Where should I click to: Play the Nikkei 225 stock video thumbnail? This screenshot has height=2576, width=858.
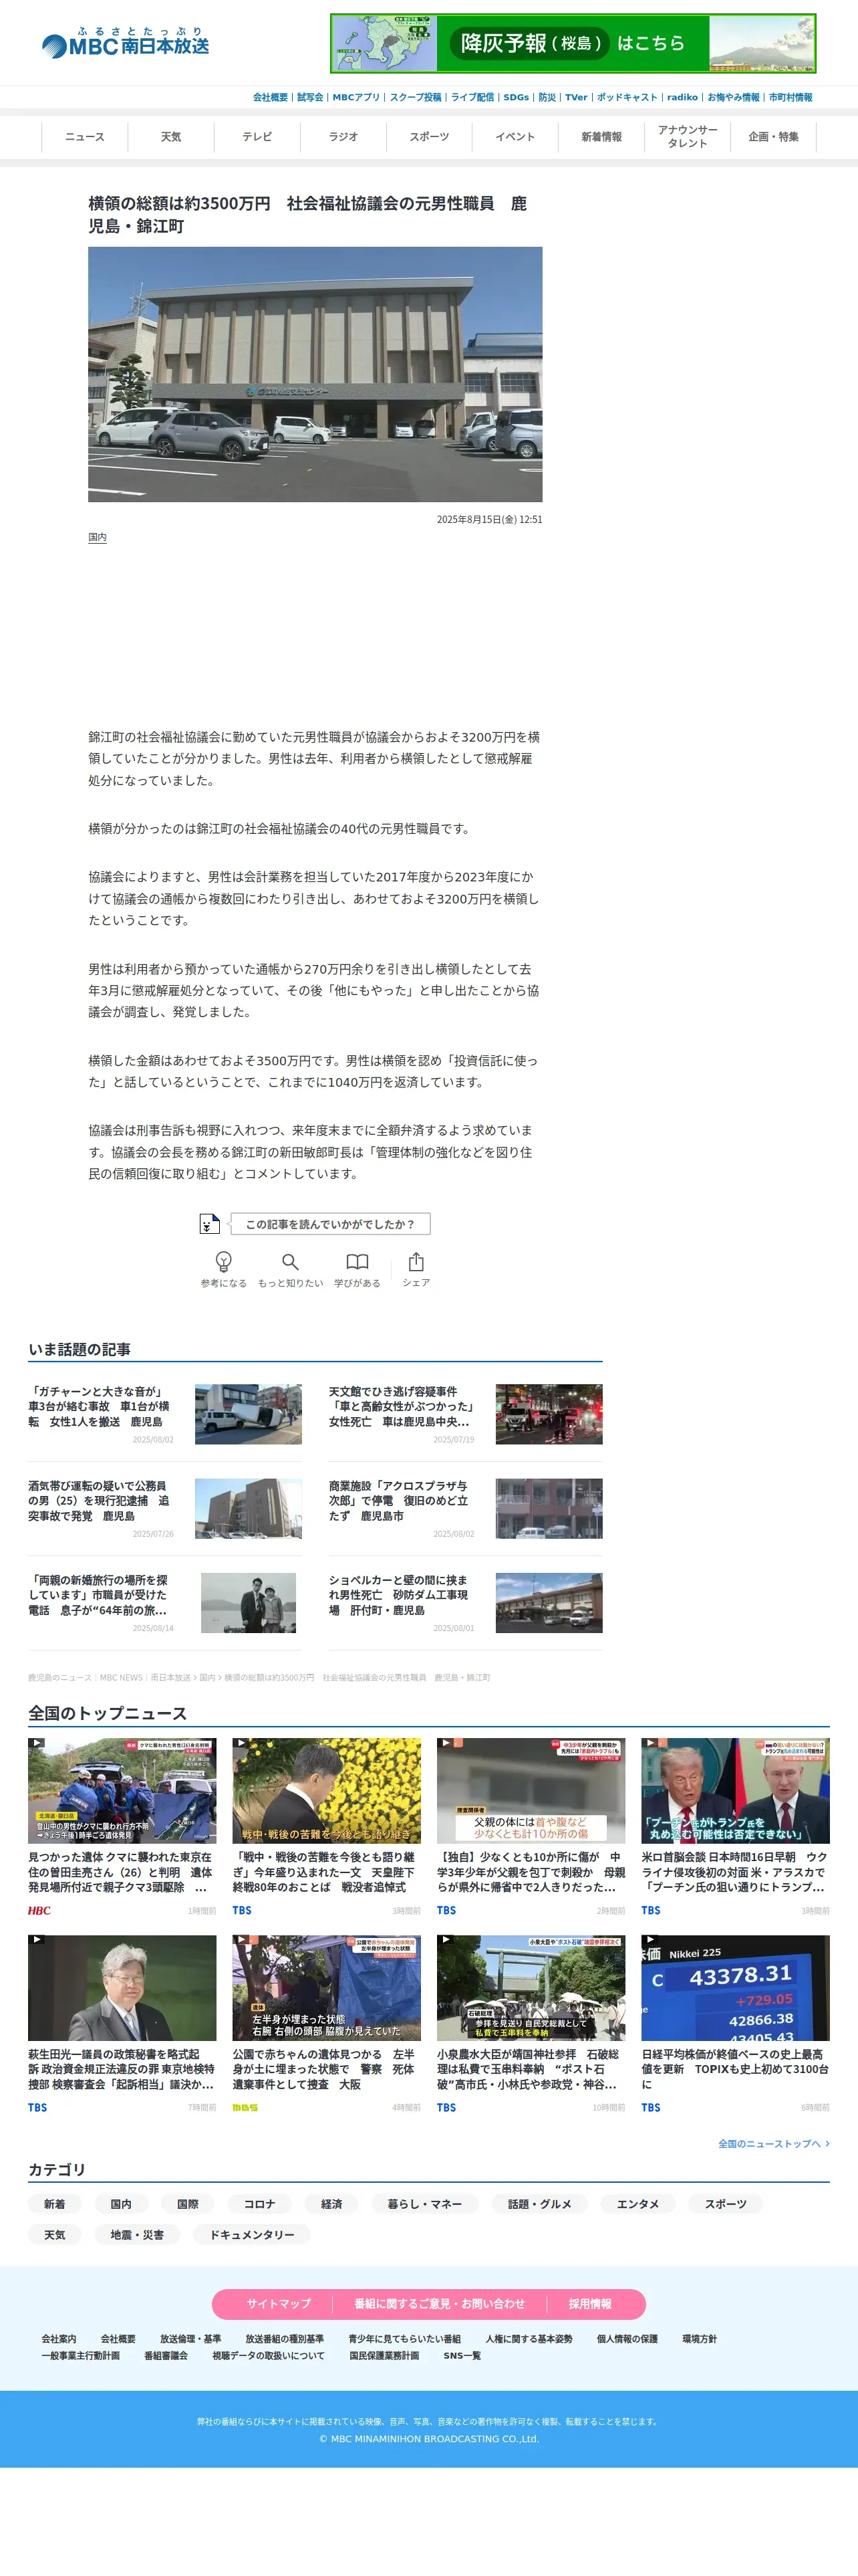pyautogui.click(x=735, y=1988)
